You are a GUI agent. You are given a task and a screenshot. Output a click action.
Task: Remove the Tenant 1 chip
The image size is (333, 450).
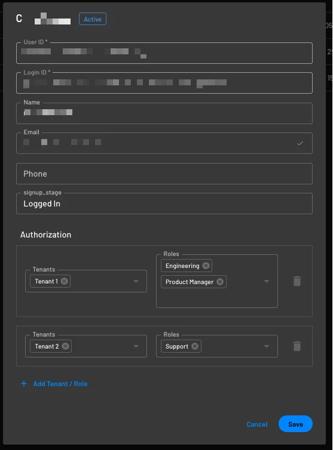pos(65,281)
